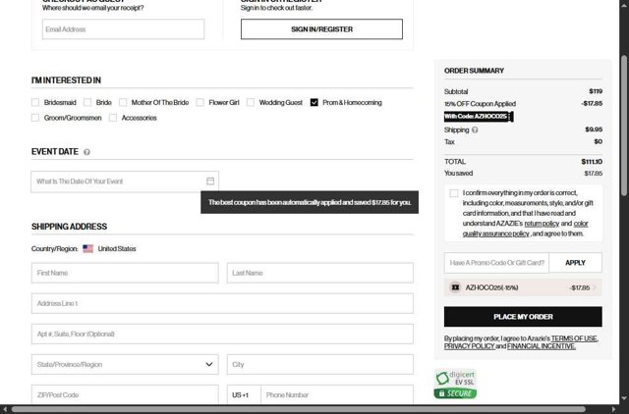Click the TOTAL amount $111.10

tap(592, 162)
